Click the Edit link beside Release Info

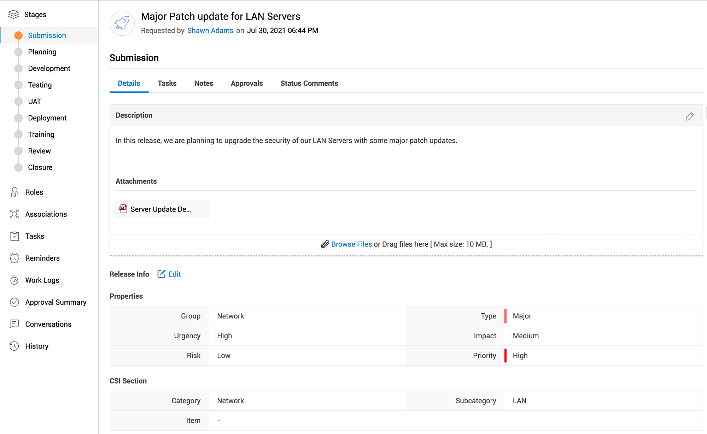pyautogui.click(x=175, y=274)
